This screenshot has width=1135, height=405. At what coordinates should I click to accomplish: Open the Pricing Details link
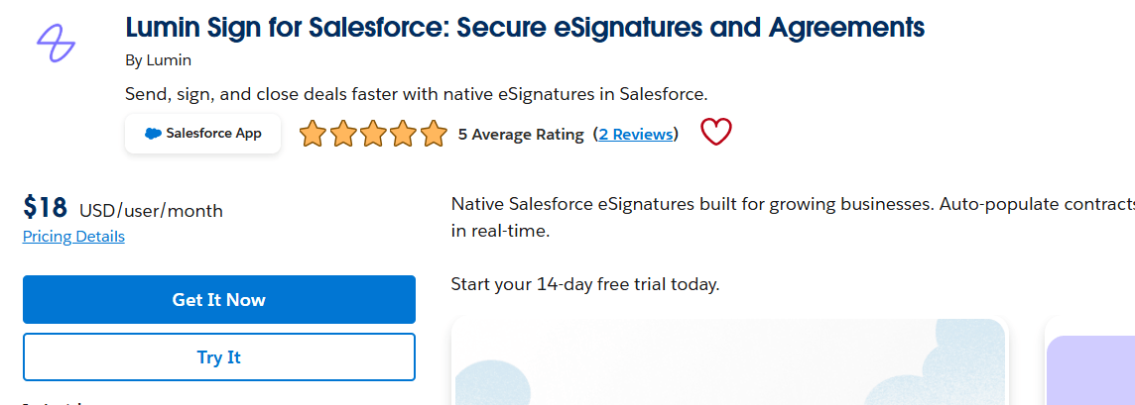pyautogui.click(x=73, y=237)
